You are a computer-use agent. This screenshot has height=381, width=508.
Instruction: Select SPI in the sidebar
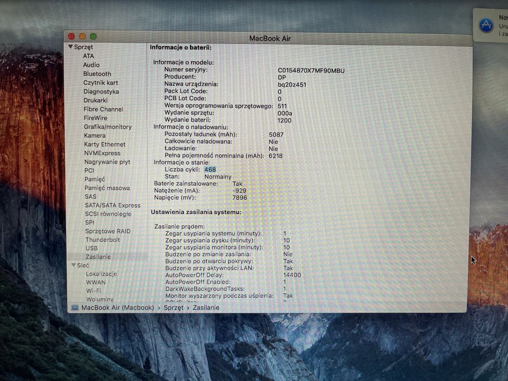pos(90,223)
